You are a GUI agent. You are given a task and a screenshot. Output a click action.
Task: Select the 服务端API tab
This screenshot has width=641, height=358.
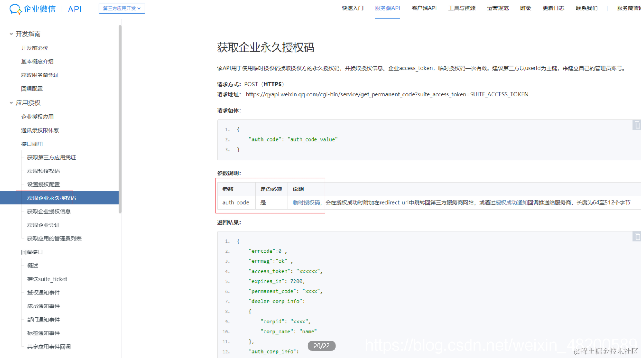click(388, 8)
